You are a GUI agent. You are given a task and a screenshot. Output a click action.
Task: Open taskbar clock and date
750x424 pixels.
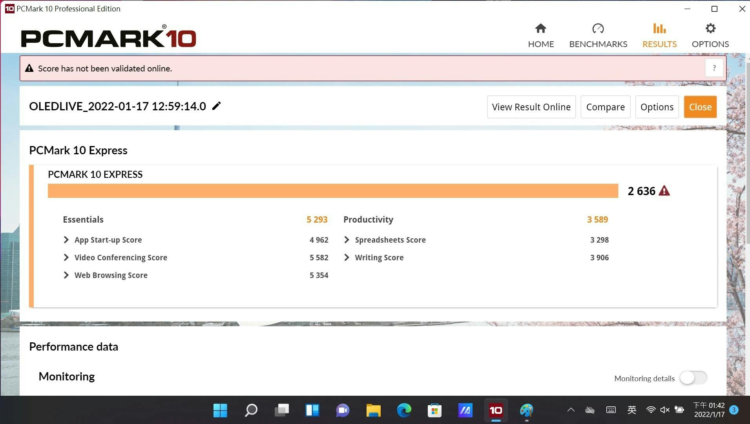709,410
